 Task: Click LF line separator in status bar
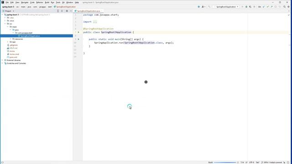point(246,162)
